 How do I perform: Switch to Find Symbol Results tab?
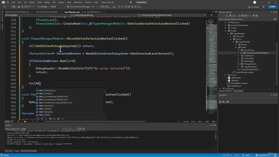[29, 151]
